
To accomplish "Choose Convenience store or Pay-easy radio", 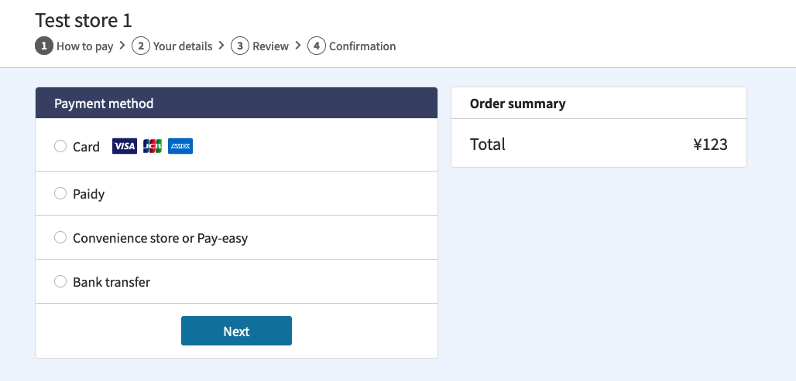I will coord(60,237).
